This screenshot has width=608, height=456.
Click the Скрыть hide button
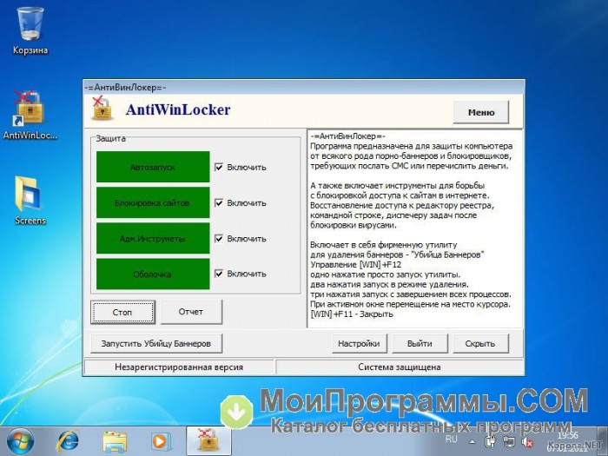[480, 344]
